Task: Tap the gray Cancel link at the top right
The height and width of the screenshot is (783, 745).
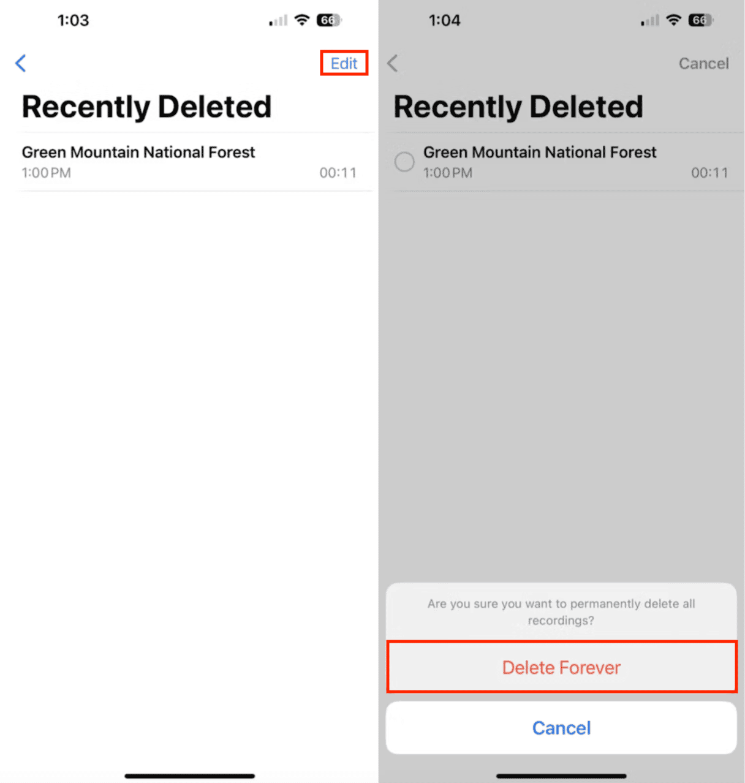Action: (x=703, y=64)
